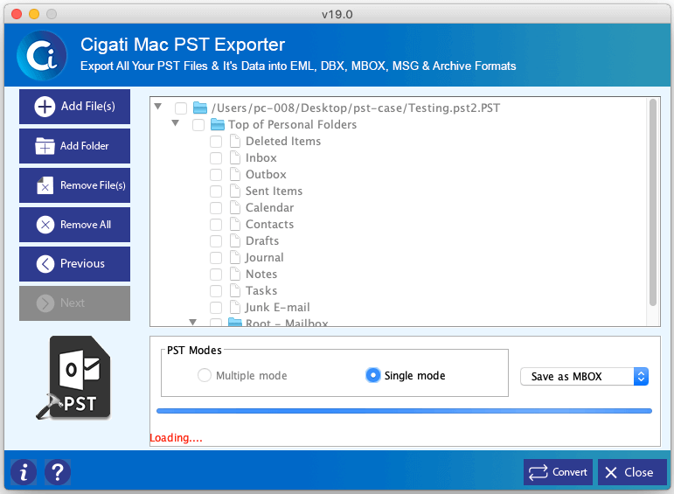Tick the Drafts checkbox
Viewport: 674px width, 494px height.
(x=216, y=241)
